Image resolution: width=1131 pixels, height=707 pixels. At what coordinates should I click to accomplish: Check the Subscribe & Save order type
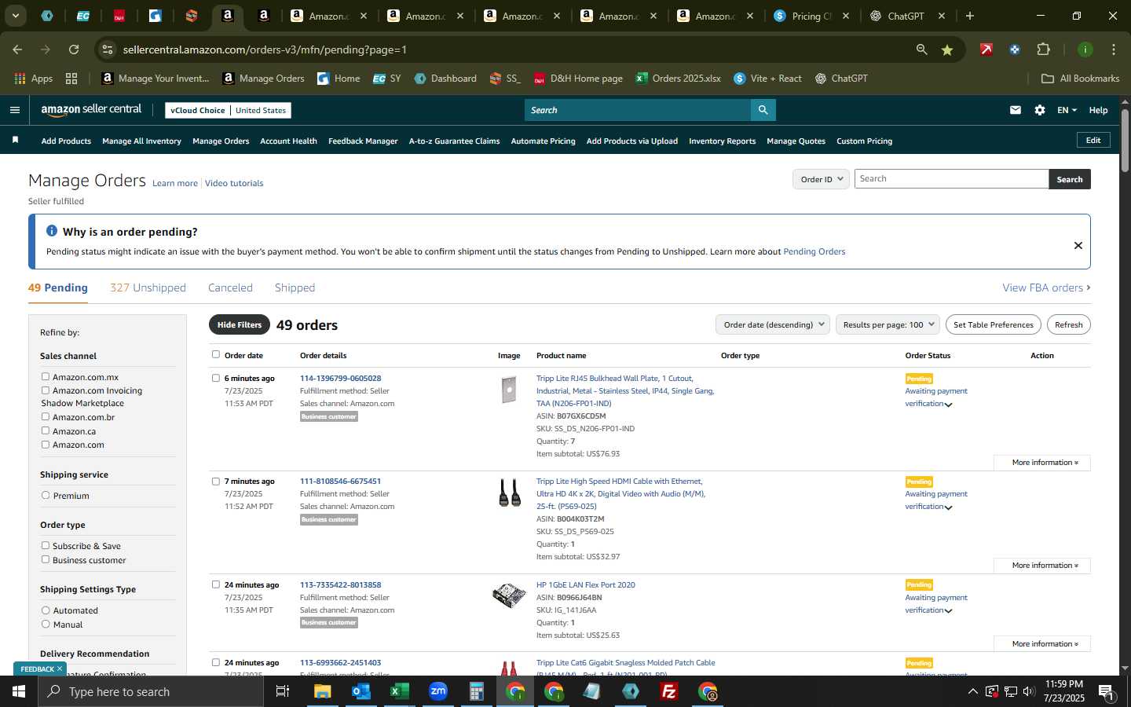tap(46, 545)
